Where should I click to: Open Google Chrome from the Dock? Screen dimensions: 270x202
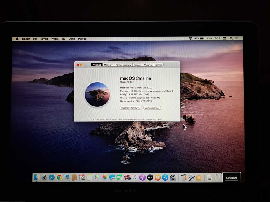pyautogui.click(x=59, y=177)
